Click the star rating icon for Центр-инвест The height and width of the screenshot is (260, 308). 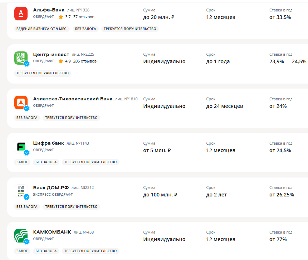click(x=61, y=61)
